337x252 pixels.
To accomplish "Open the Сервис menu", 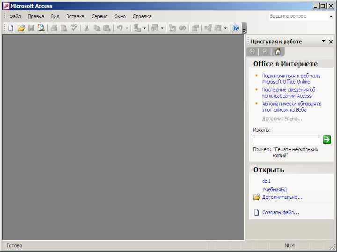I will click(99, 16).
